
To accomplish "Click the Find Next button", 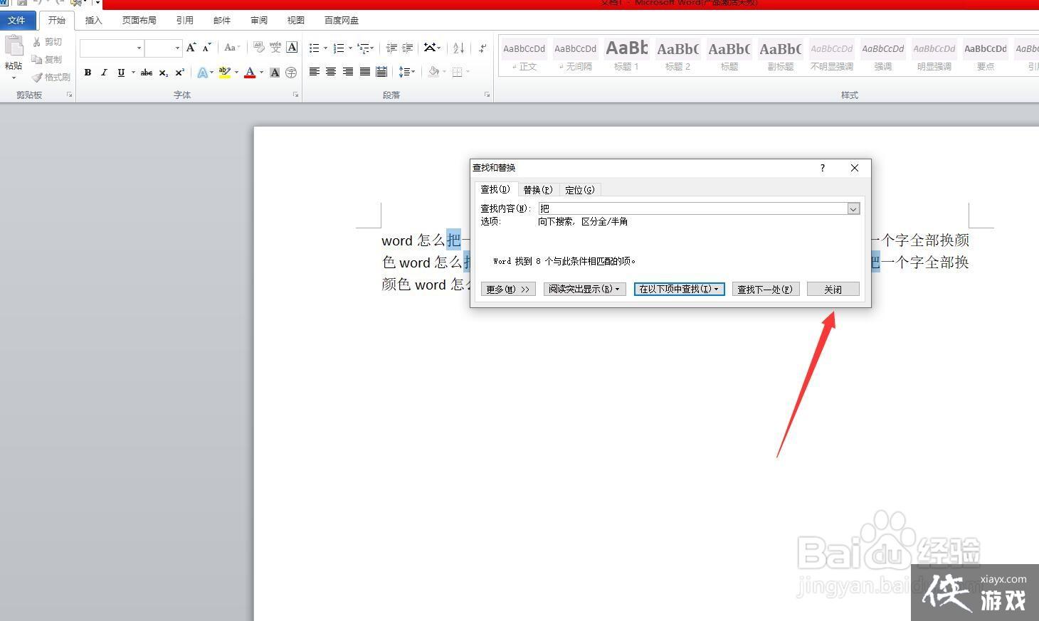I will coord(766,289).
